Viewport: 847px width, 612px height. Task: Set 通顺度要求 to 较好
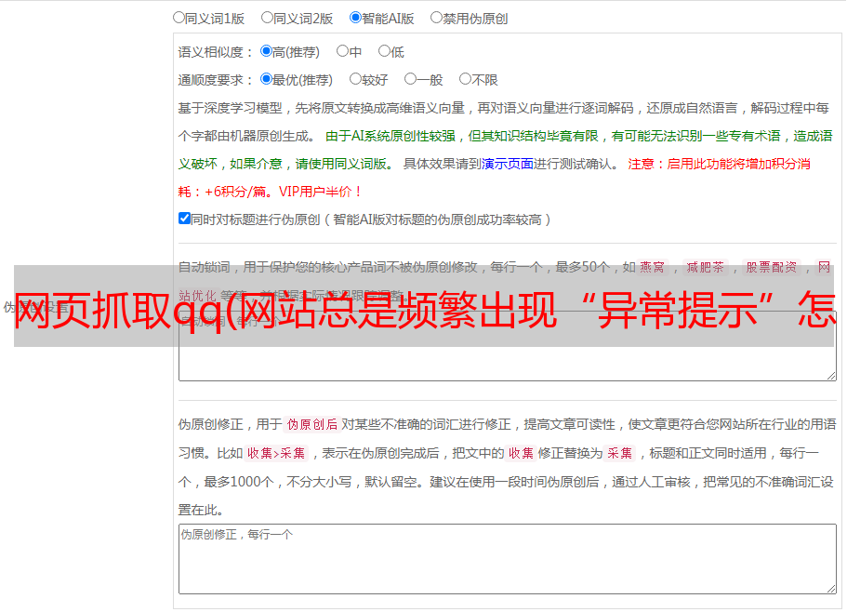[355, 79]
